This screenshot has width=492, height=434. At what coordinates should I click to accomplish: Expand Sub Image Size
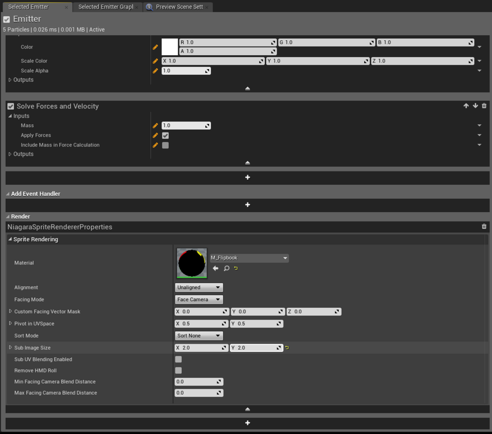click(11, 348)
